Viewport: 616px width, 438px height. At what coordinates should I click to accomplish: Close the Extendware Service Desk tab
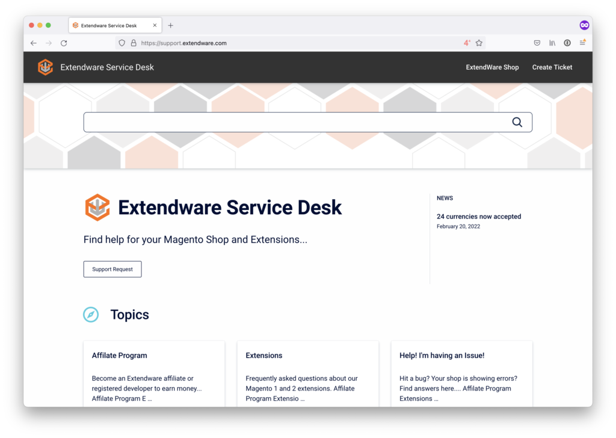[x=155, y=25]
